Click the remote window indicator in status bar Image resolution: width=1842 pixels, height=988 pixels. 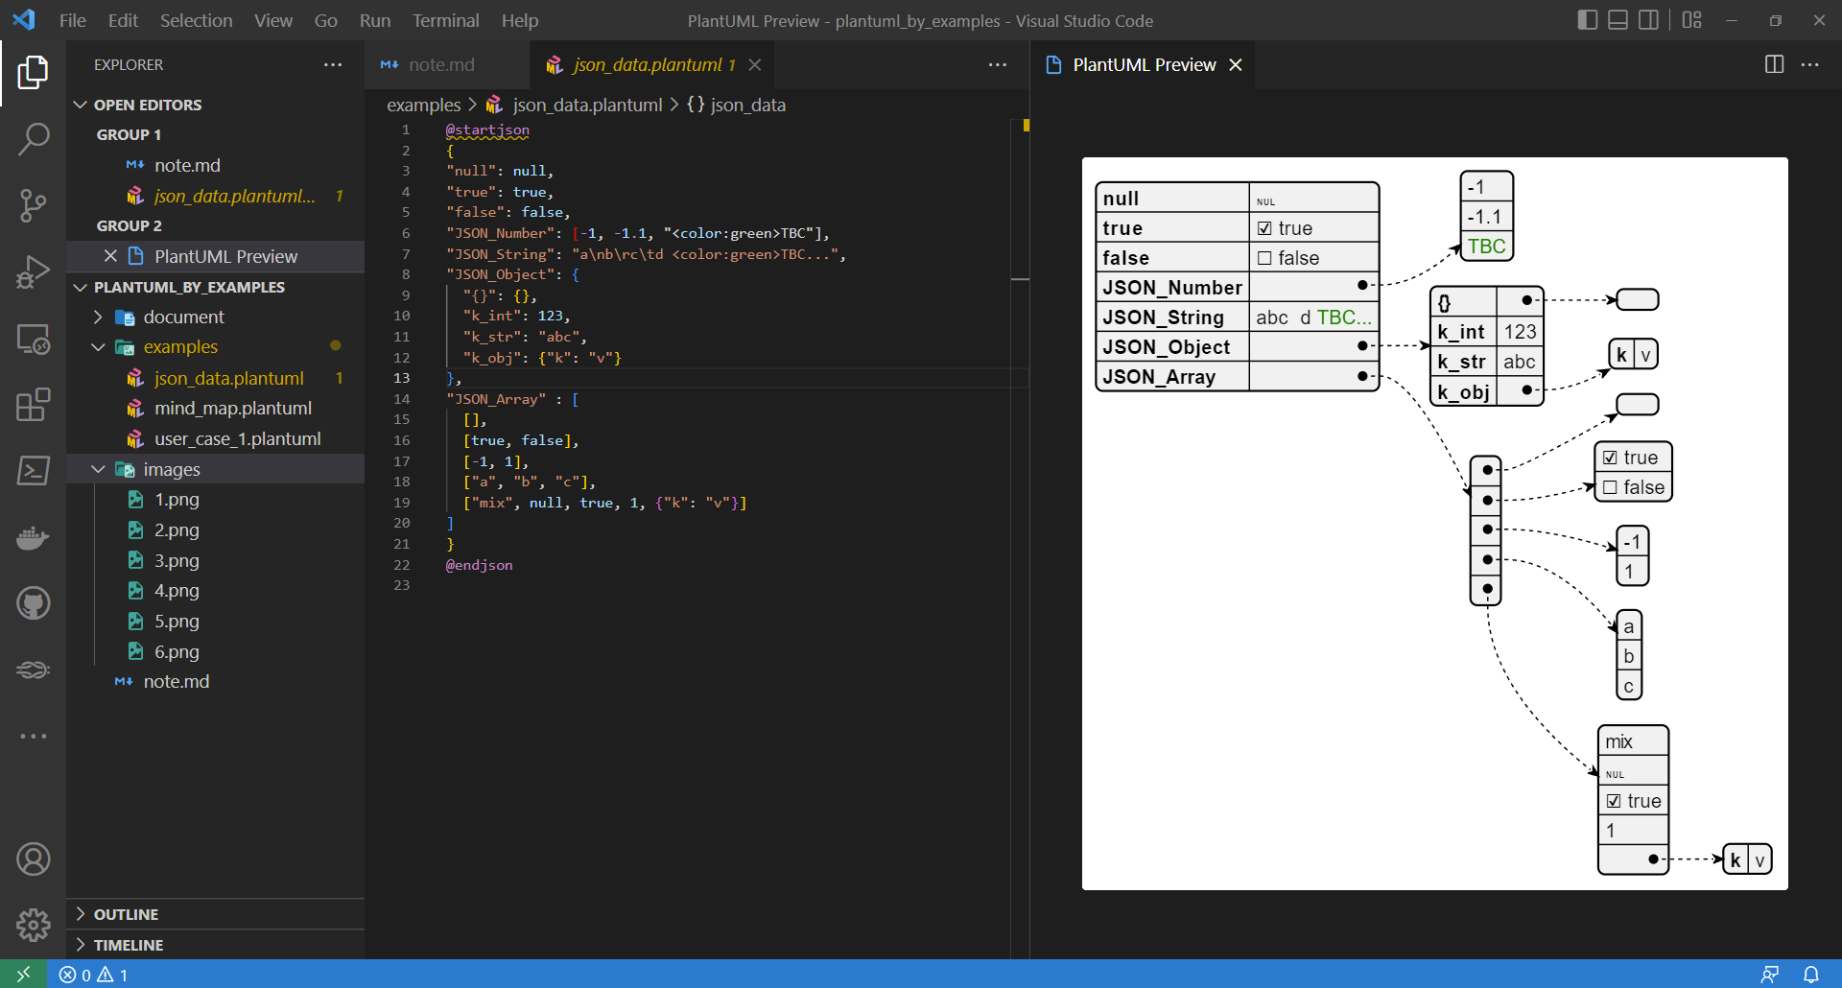click(23, 974)
